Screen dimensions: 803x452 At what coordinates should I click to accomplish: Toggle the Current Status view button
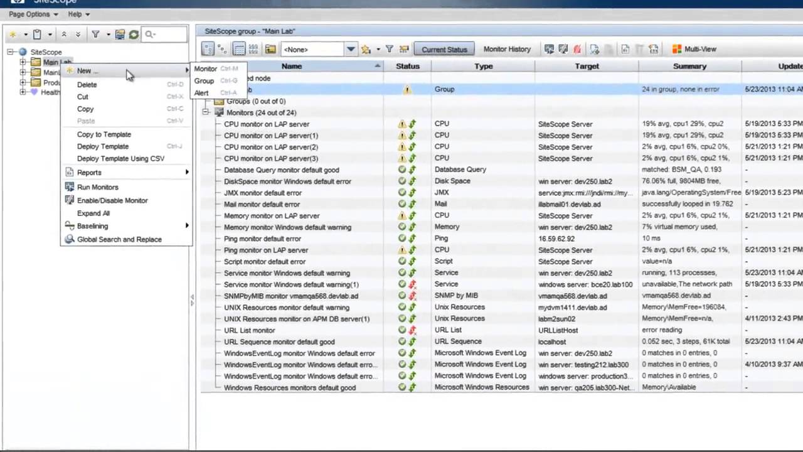coord(444,49)
